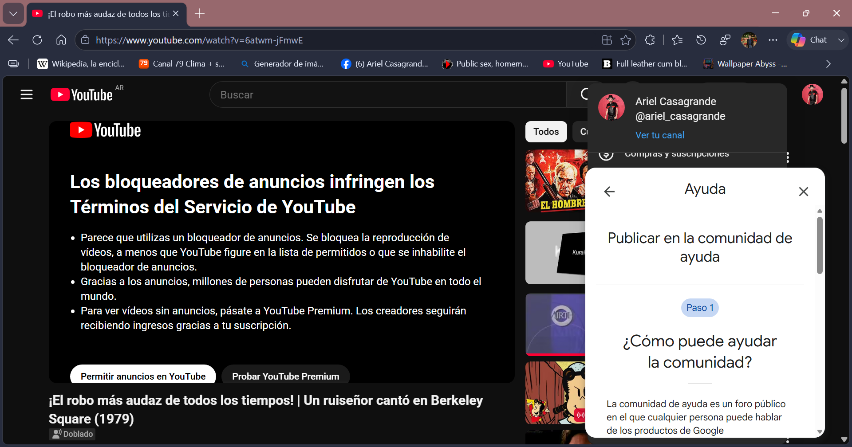852x447 pixels.
Task: Click the @ariel_casagrande handle text
Action: point(680,116)
